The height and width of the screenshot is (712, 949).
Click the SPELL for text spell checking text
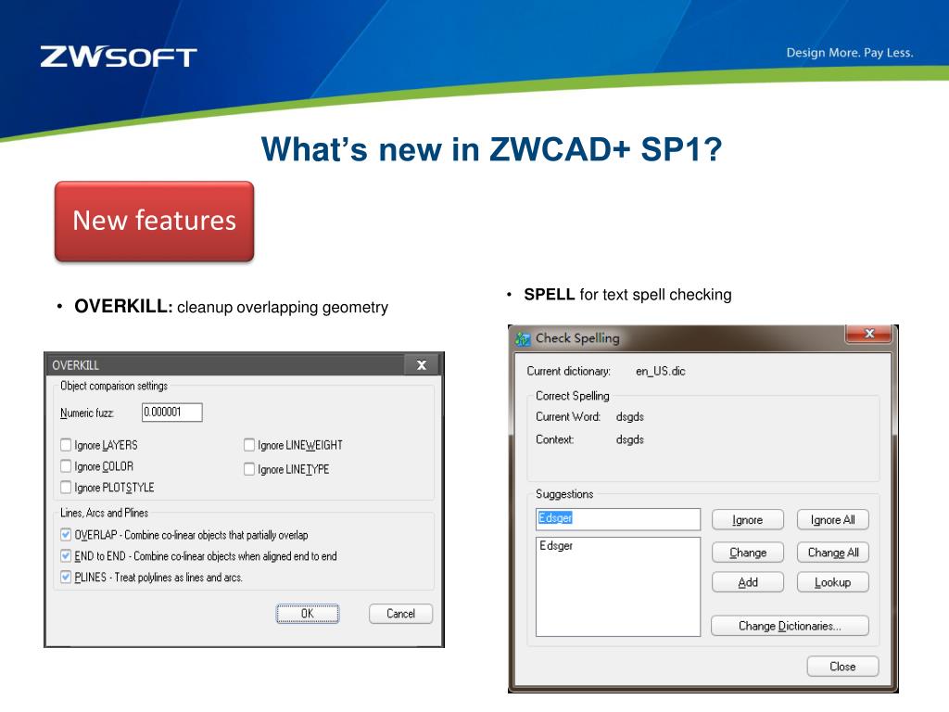(627, 294)
